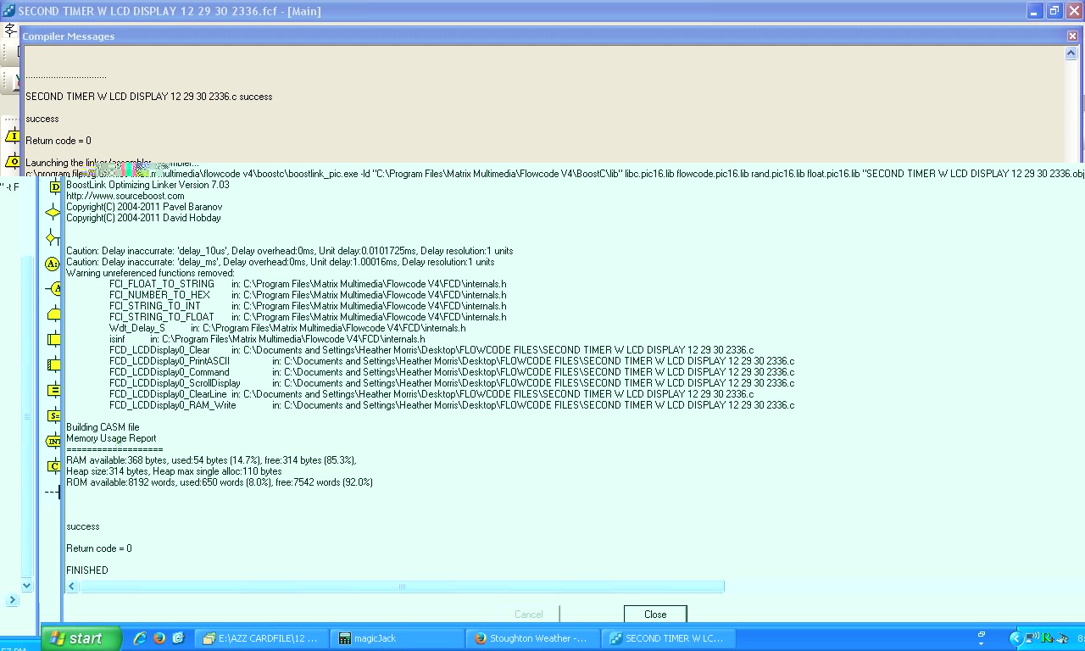
Task: Click the 'Copyright(C) 2004-2011 Pavel Baranov' line
Action: click(x=144, y=207)
